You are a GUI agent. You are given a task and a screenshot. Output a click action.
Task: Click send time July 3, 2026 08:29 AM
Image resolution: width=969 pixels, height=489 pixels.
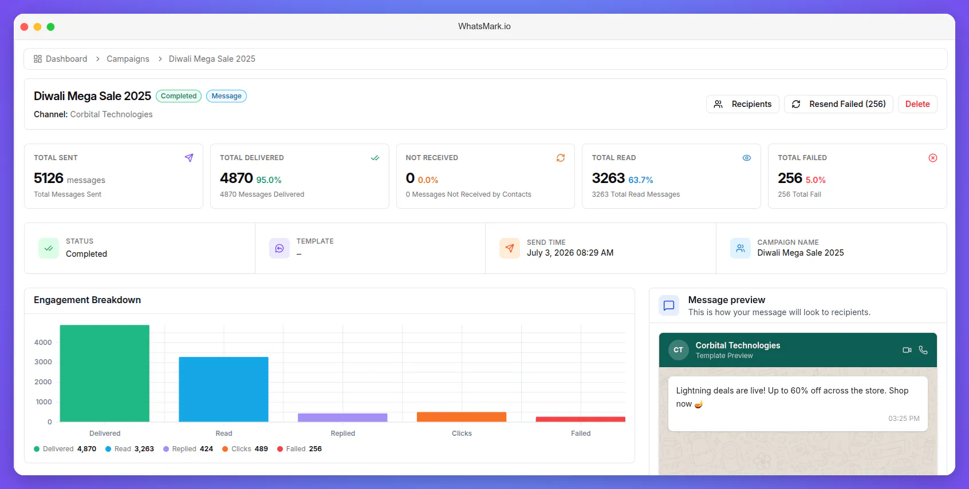[x=570, y=253]
